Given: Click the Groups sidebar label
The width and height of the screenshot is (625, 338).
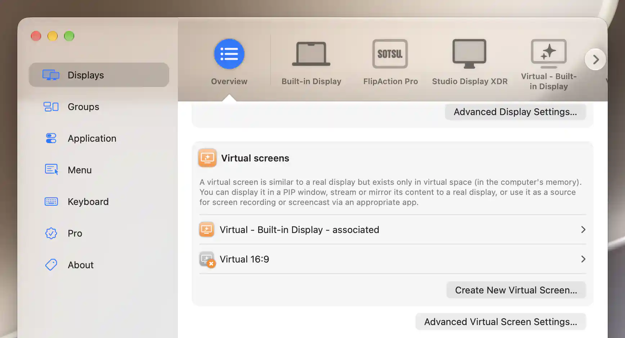Looking at the screenshot, I should pyautogui.click(x=84, y=107).
